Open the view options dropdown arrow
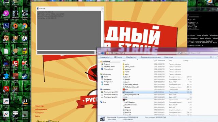Image resolution: width=218 pixels, height=122 pixels. tap(214, 57)
